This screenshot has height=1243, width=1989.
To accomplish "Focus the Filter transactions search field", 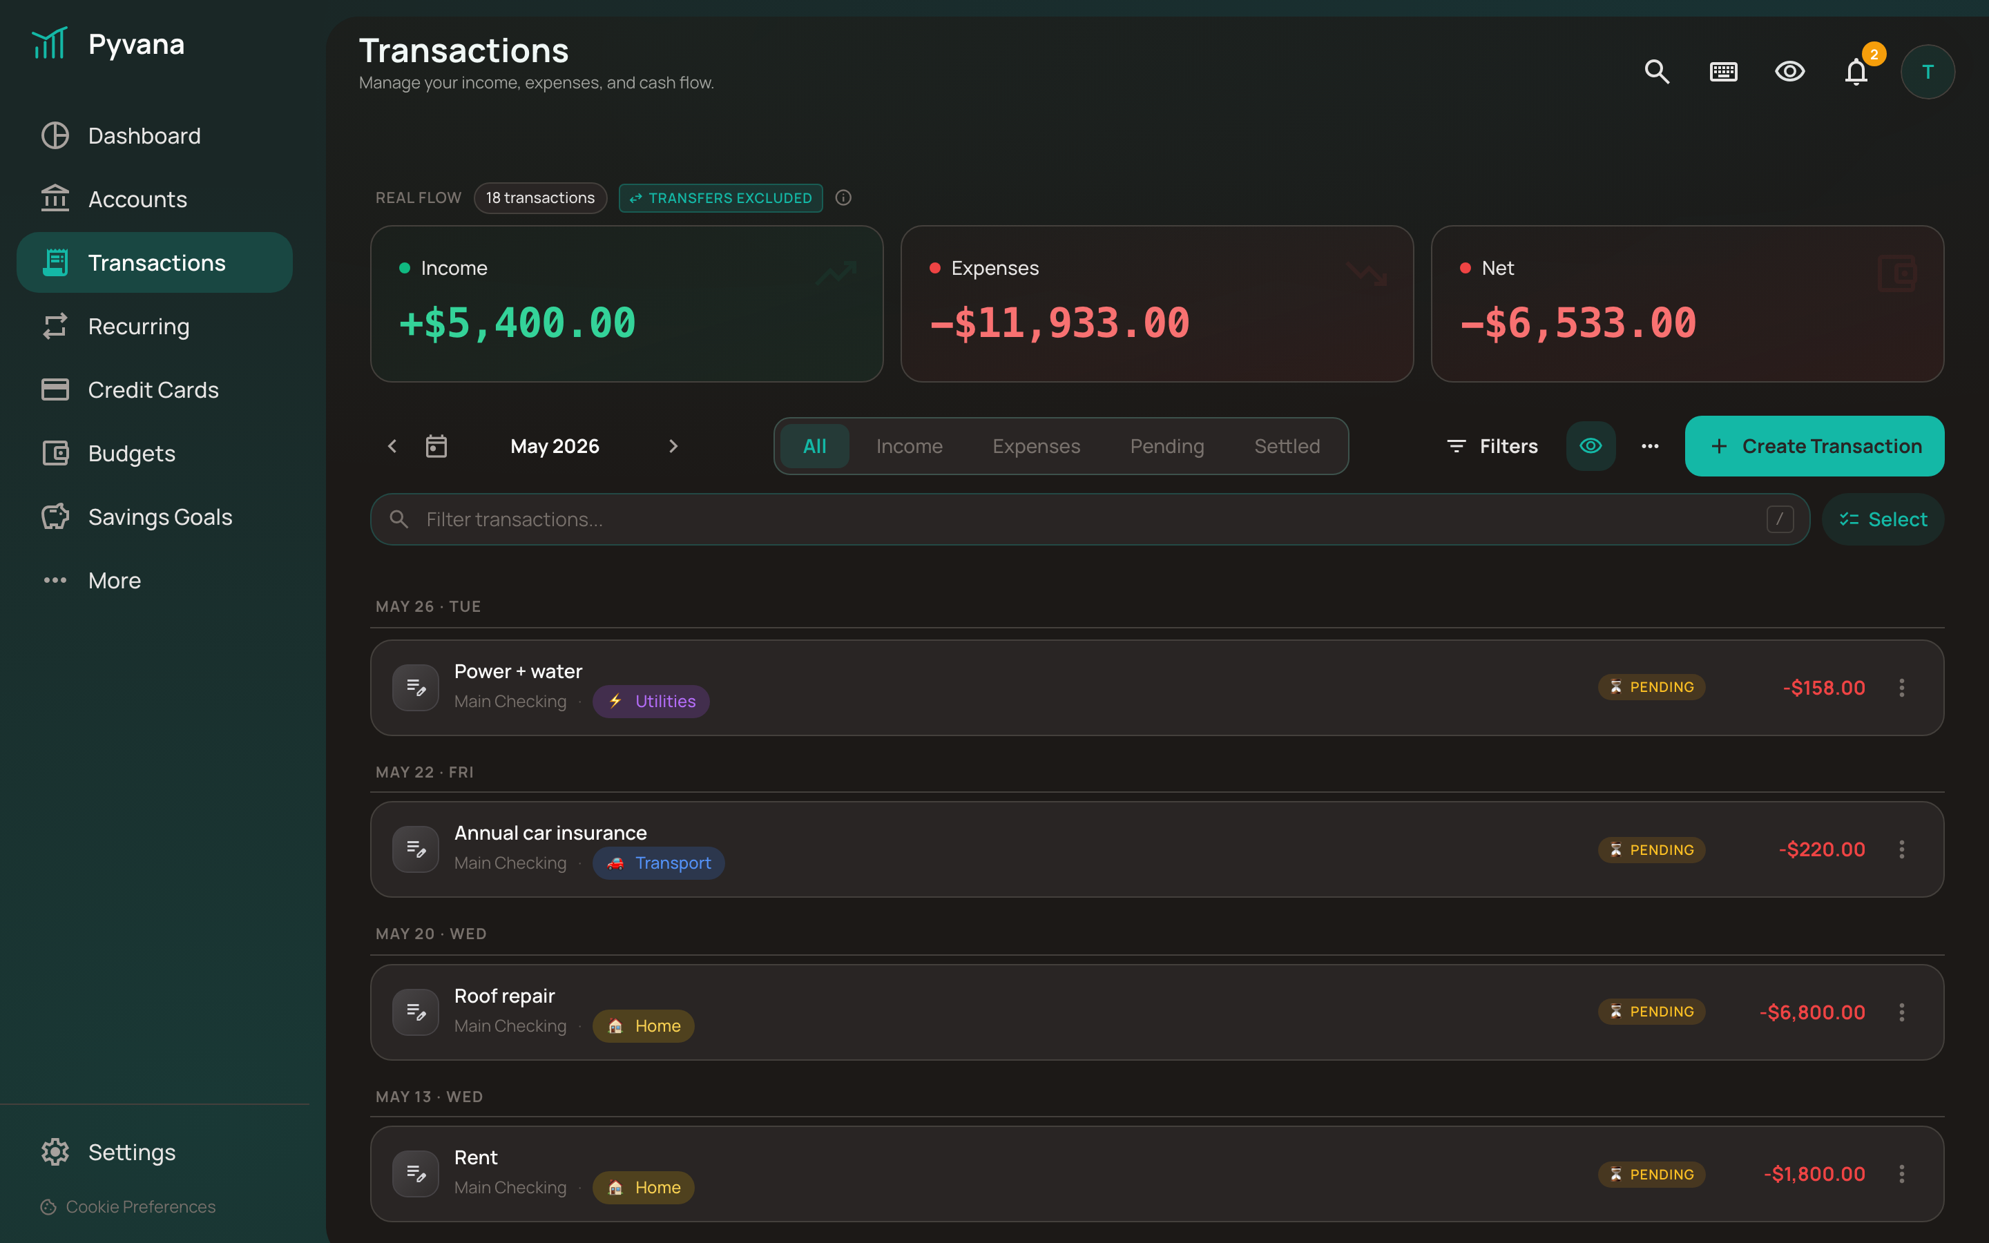I will 1090,519.
